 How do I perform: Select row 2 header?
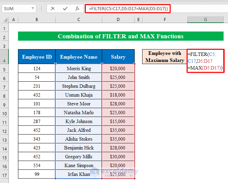(4, 36)
